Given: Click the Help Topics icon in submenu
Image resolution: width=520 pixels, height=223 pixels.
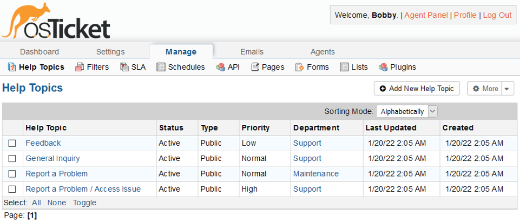Looking at the screenshot, I should pos(12,67).
